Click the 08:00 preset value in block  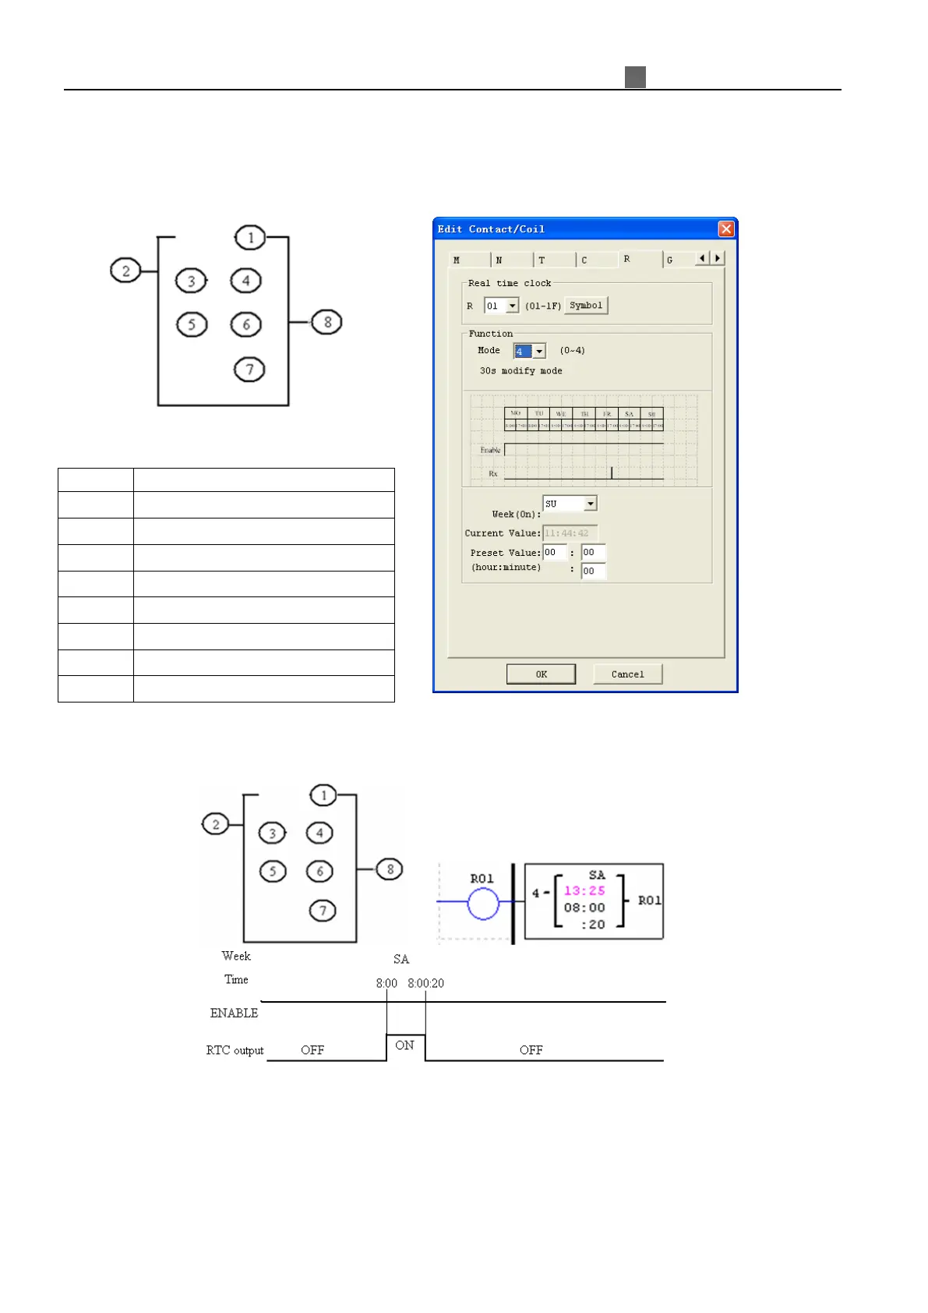tap(584, 908)
